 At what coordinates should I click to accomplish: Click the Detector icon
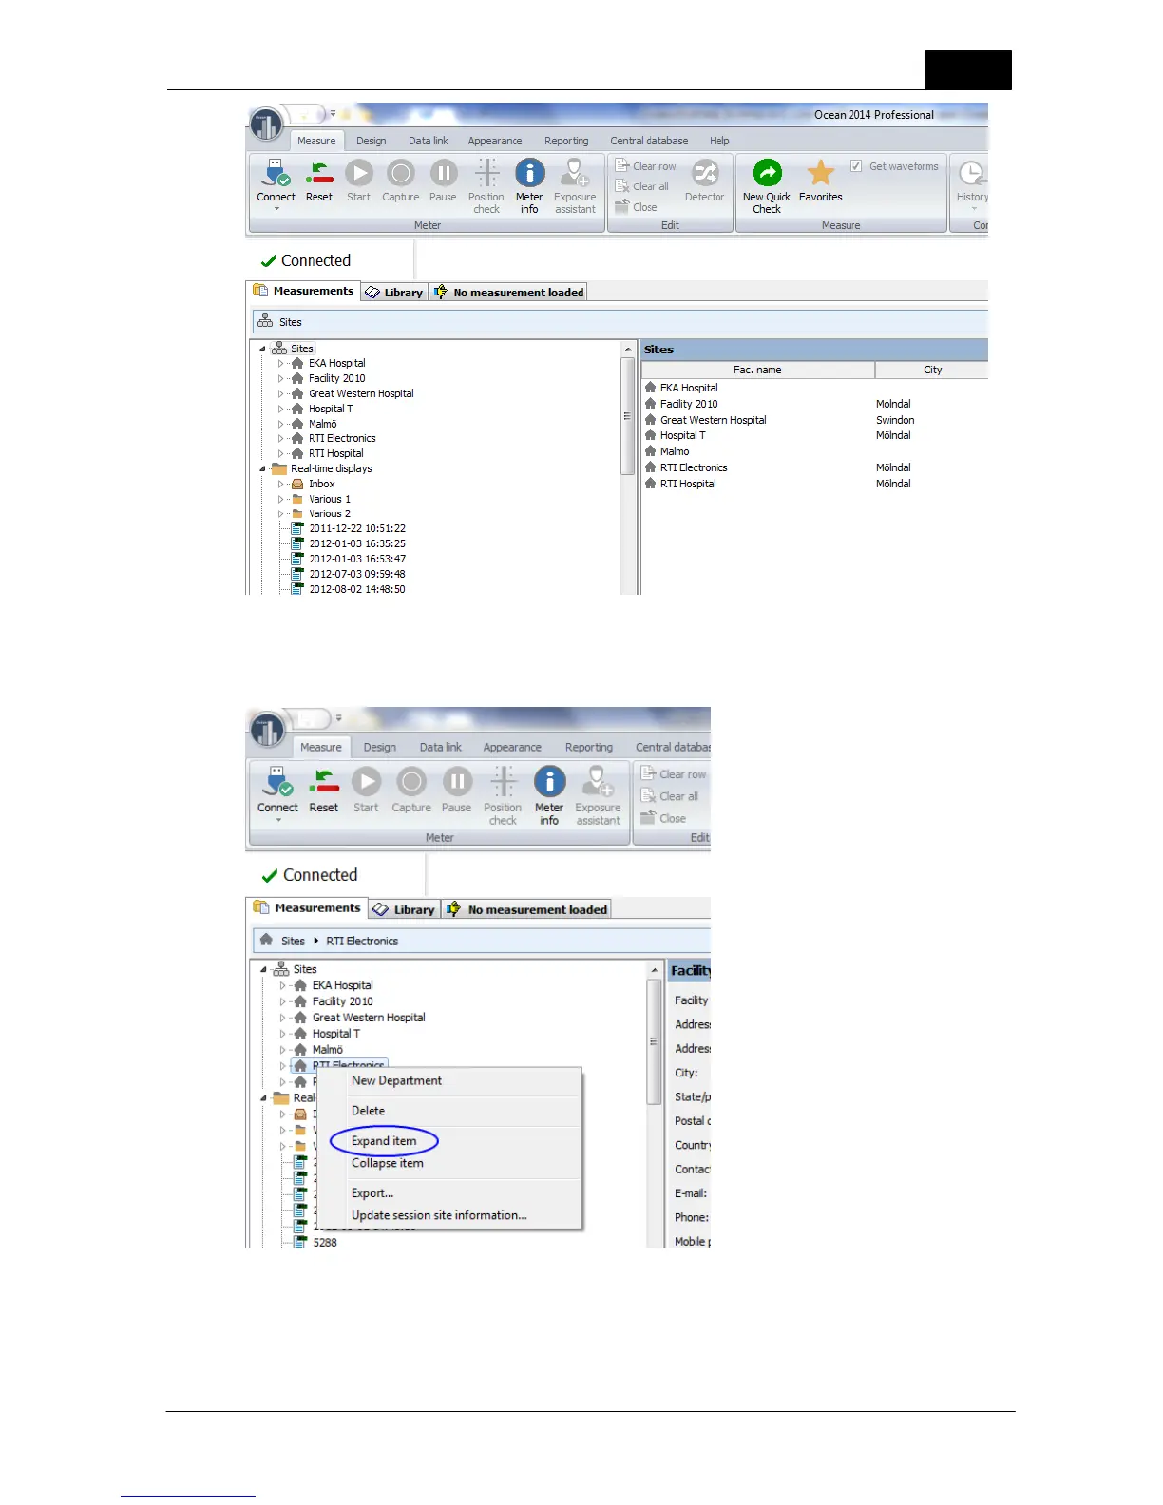point(705,173)
